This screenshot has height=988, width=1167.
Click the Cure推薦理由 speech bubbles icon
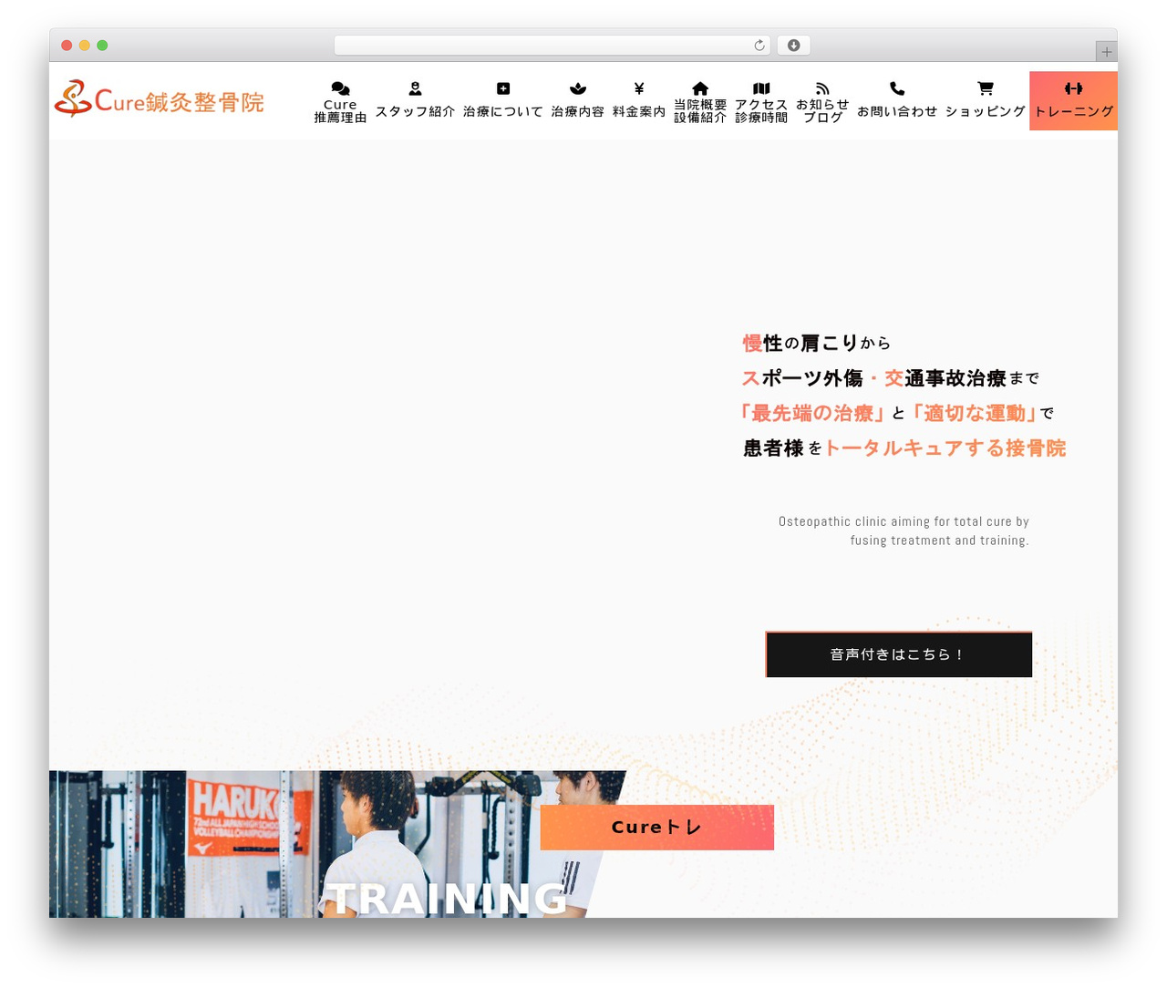click(x=340, y=88)
